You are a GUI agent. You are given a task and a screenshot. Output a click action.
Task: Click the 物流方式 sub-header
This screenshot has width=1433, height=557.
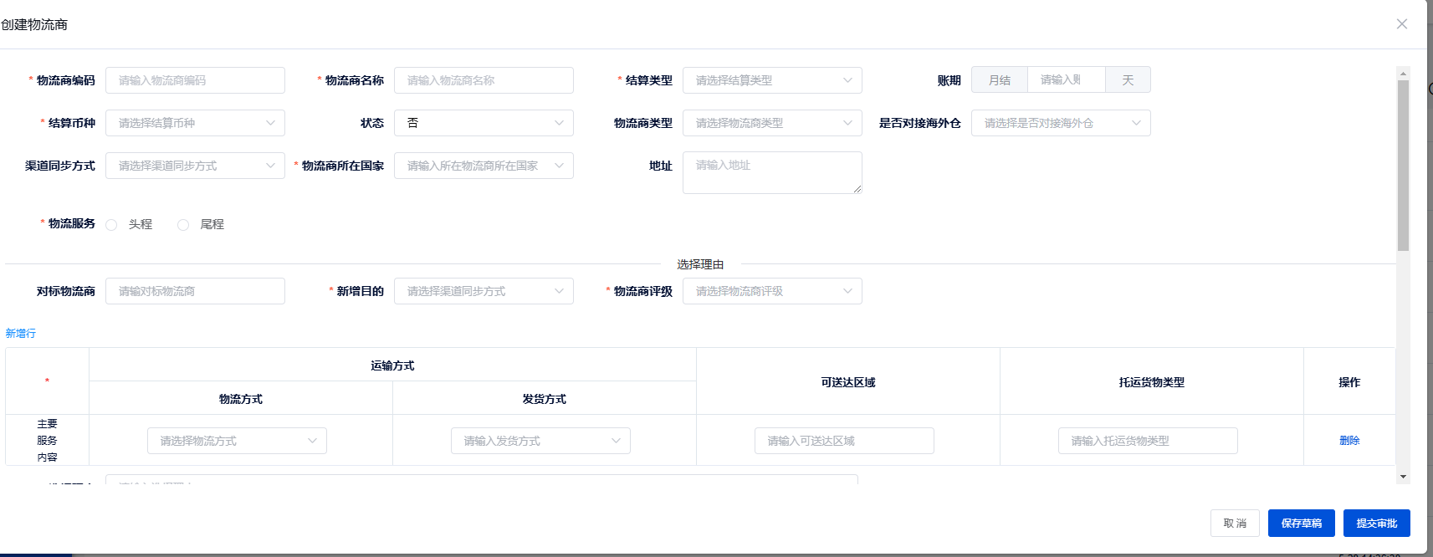[x=241, y=399]
